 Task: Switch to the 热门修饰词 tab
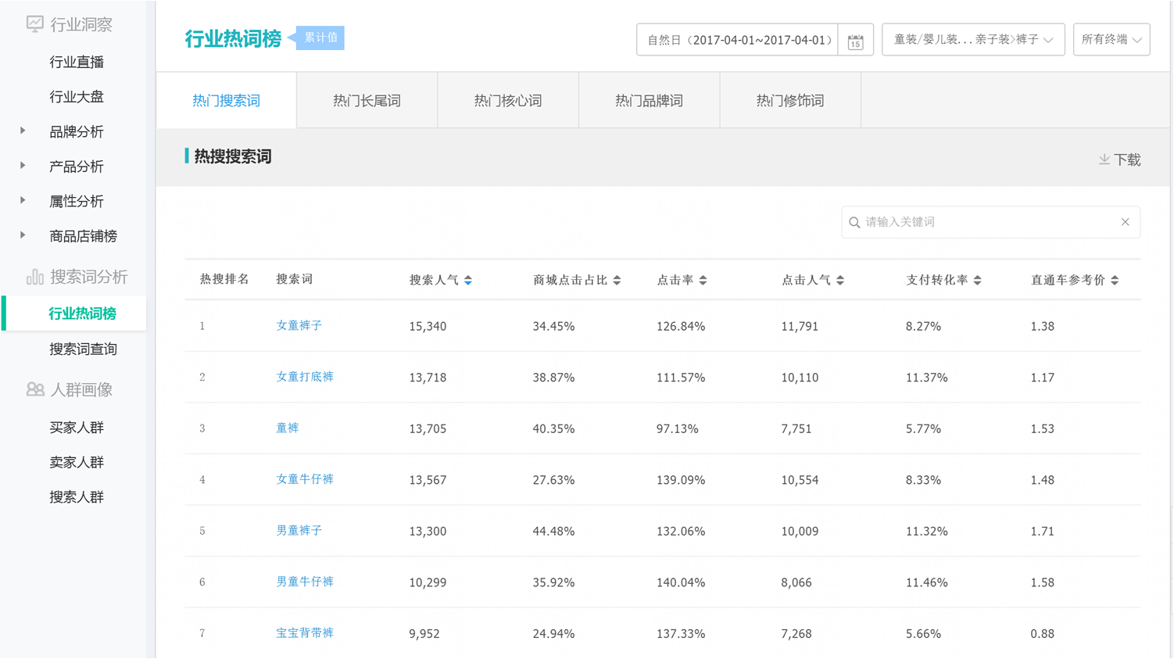pos(790,100)
